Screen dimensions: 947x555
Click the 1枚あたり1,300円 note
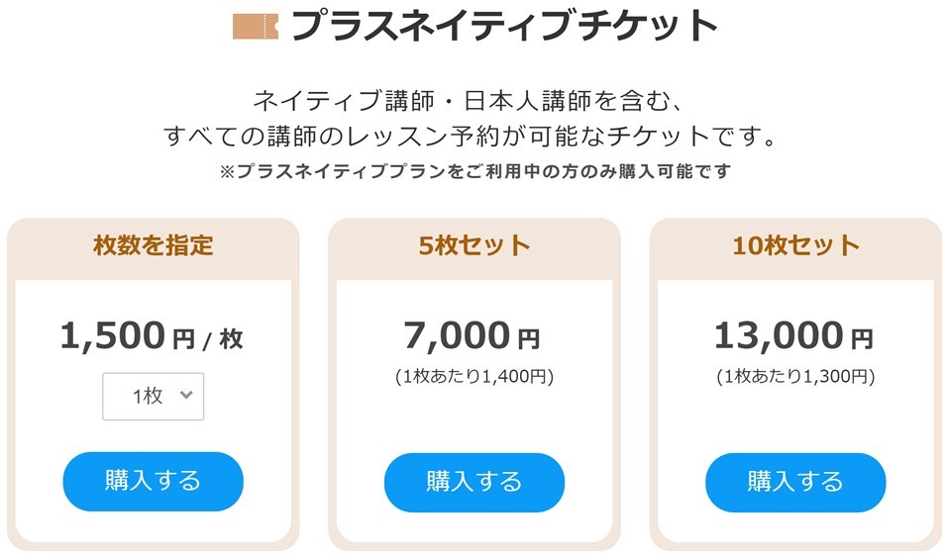[x=795, y=377]
